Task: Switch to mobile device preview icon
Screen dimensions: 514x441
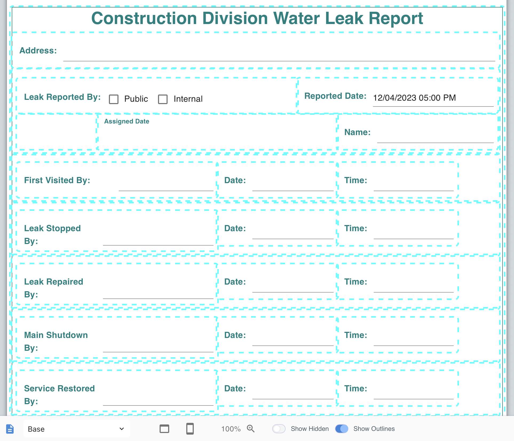Action: point(190,429)
